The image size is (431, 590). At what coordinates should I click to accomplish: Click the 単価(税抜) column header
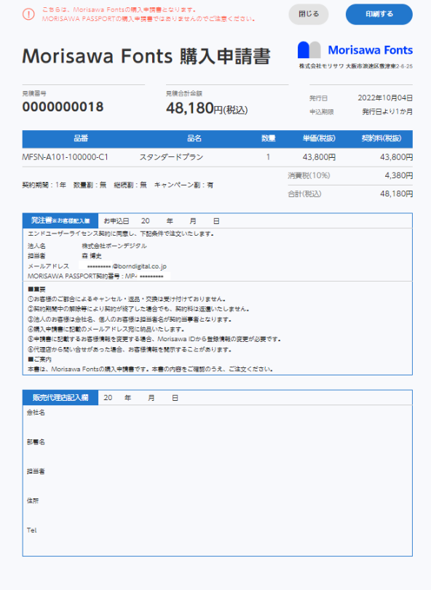319,138
